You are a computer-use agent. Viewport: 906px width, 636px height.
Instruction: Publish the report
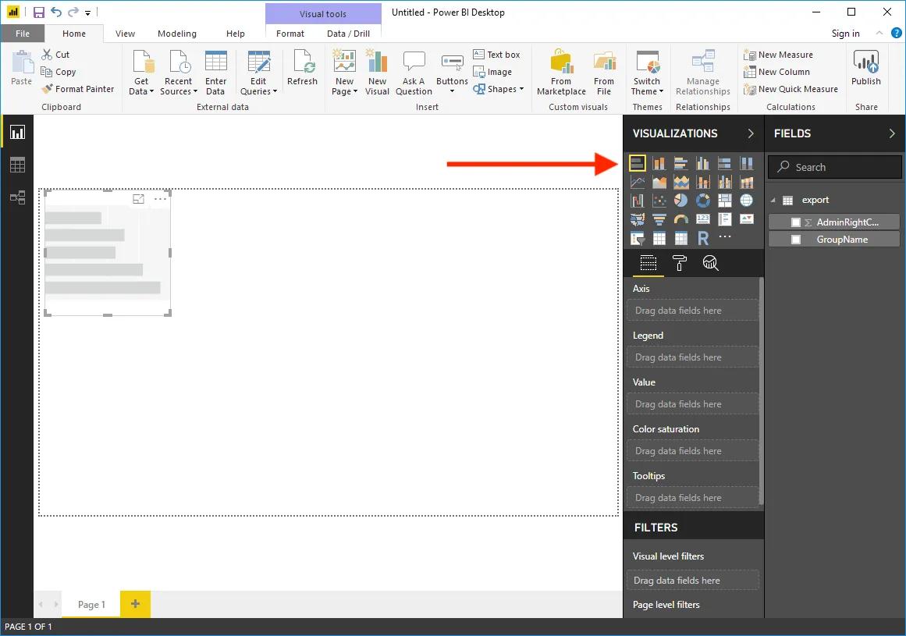(x=865, y=68)
